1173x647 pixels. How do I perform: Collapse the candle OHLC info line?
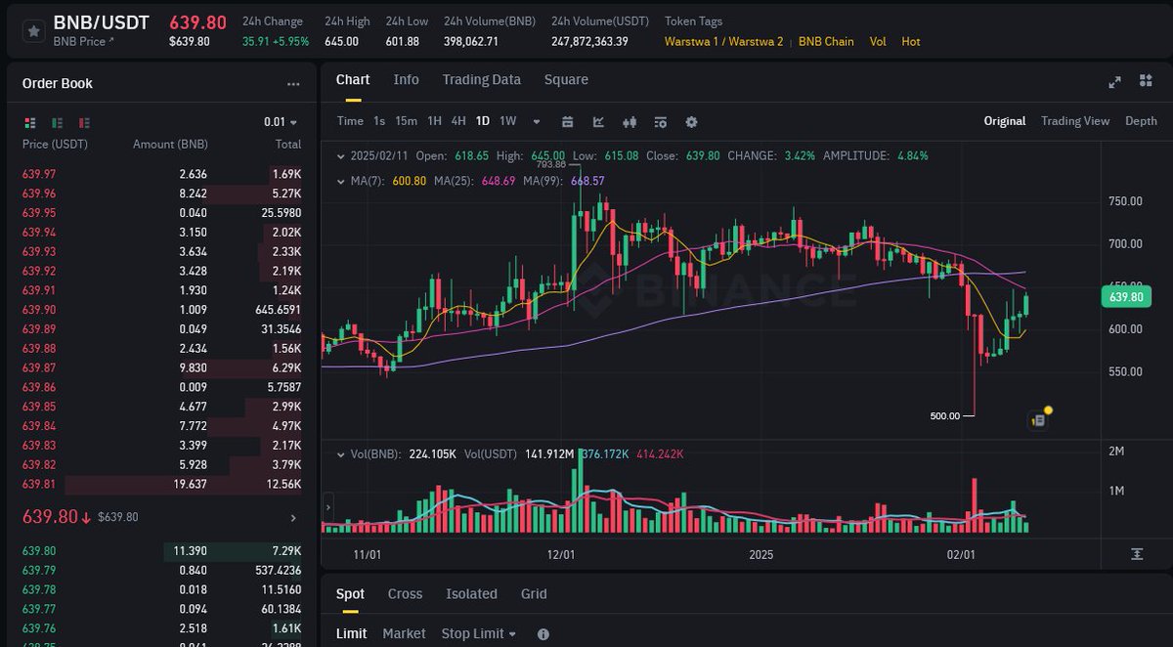pos(339,155)
